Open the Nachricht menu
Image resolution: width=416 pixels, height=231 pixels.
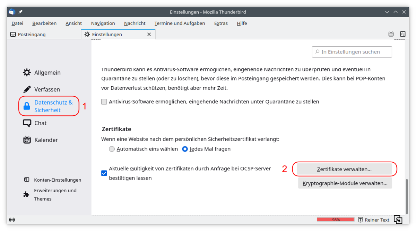135,23
